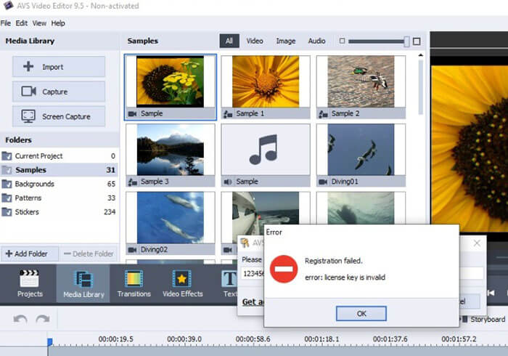Click the red error stop icon
Screen dimensions: 508x356
tap(284, 269)
